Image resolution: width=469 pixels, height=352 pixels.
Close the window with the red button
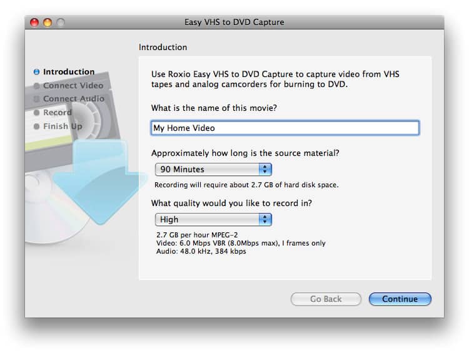34,23
